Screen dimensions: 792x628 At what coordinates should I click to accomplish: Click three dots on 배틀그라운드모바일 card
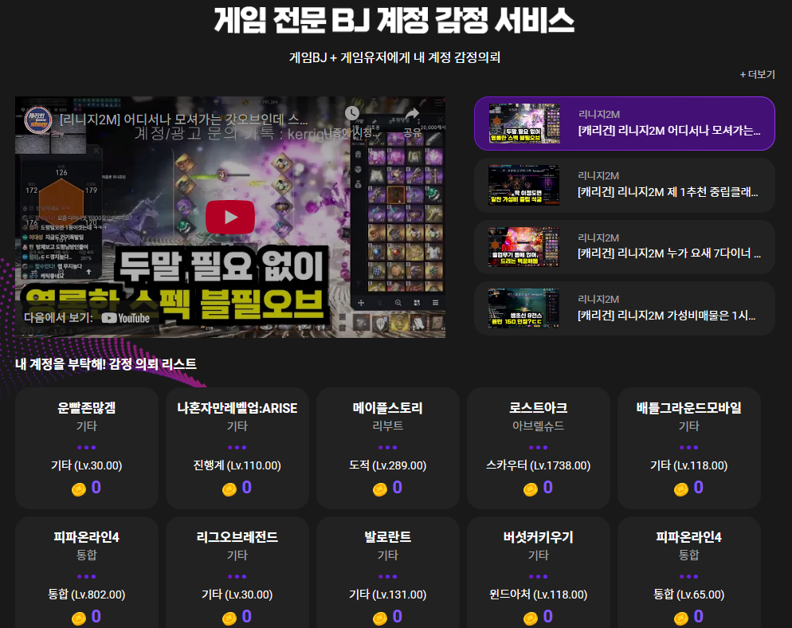[688, 447]
